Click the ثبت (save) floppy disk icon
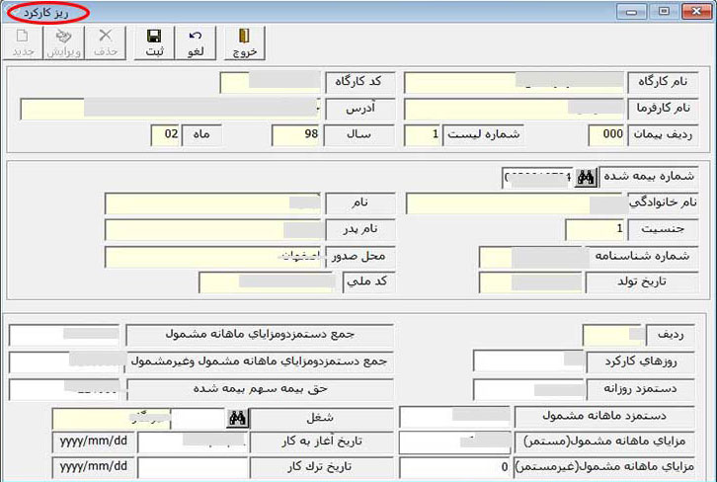The height and width of the screenshot is (482, 717). click(156, 41)
